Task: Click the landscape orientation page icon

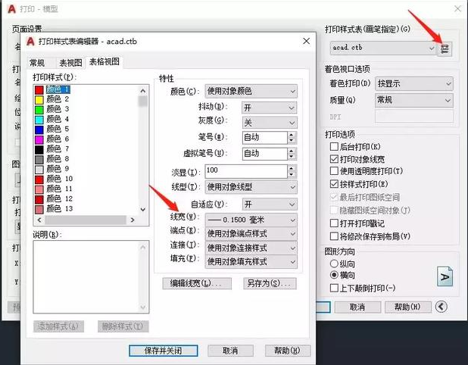Action: point(445,276)
